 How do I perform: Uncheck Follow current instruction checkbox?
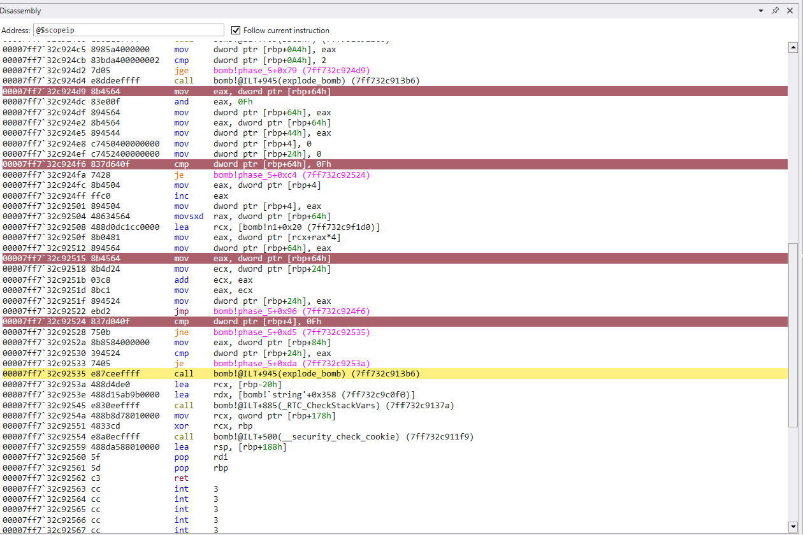[x=236, y=30]
